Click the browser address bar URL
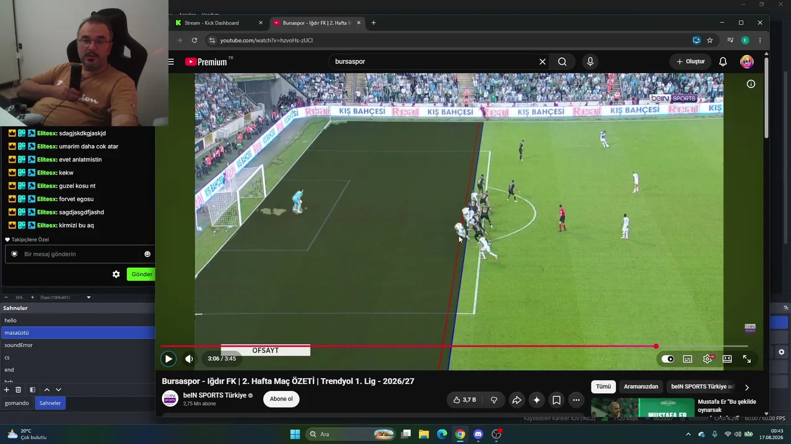 click(266, 40)
